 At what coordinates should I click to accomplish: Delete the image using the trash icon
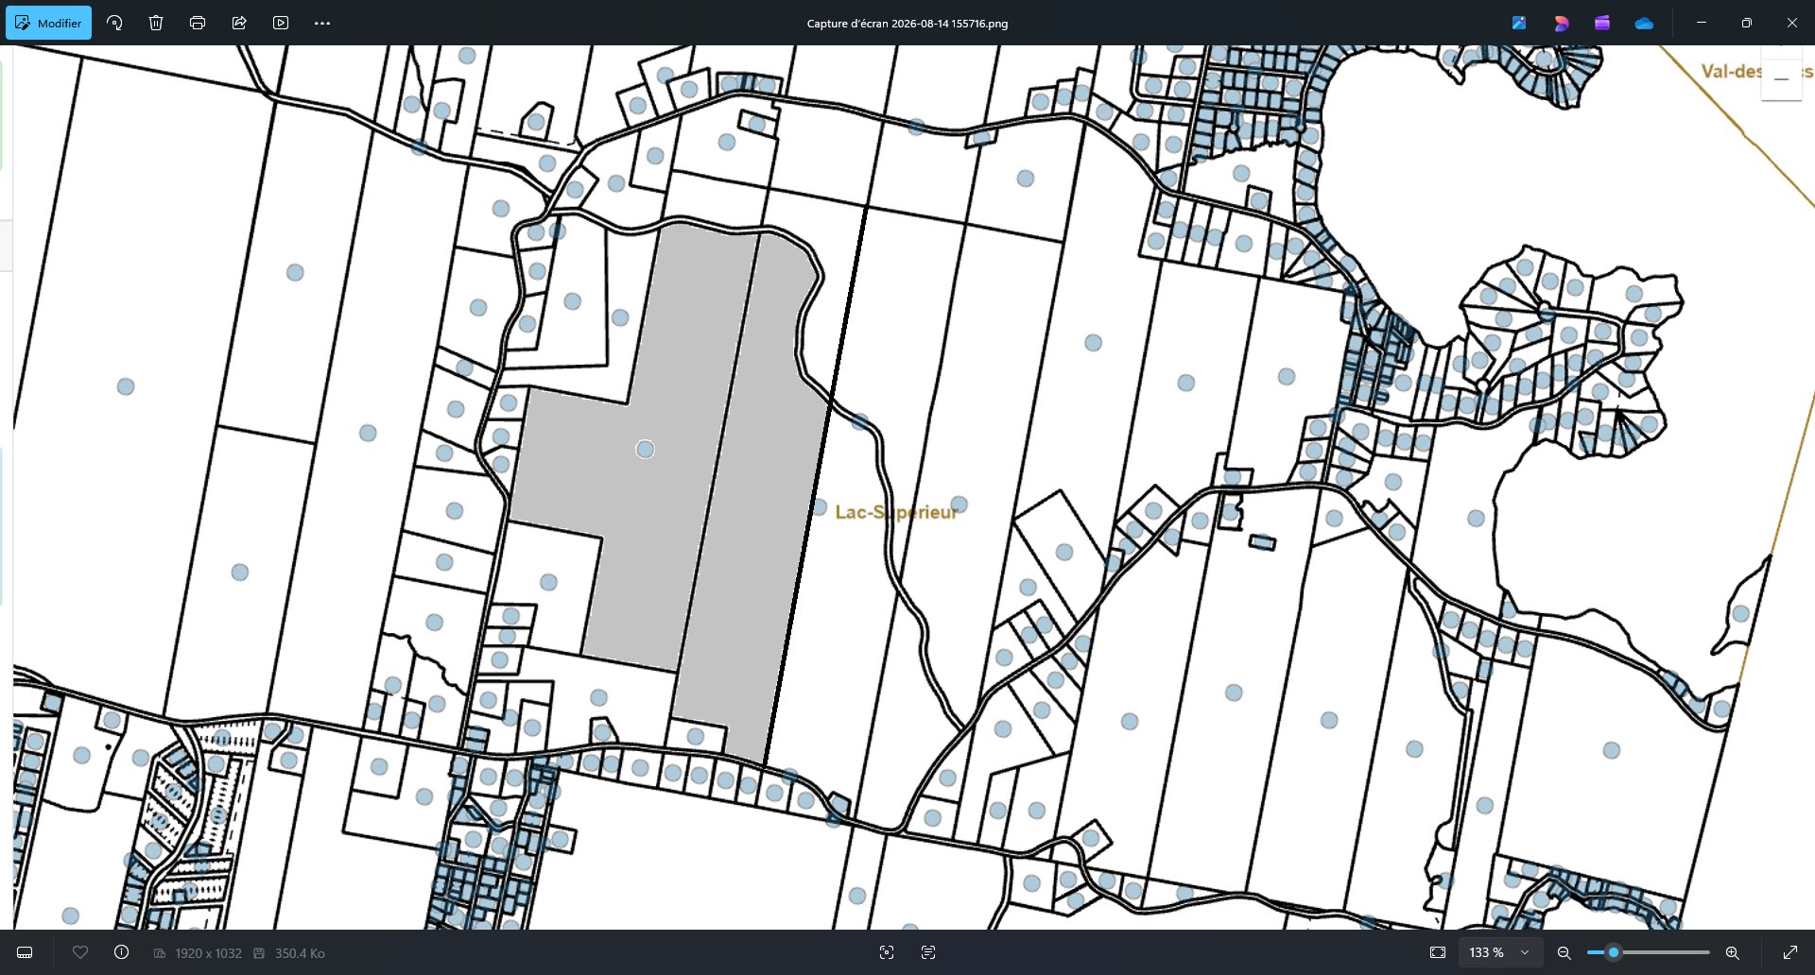pyautogui.click(x=156, y=23)
